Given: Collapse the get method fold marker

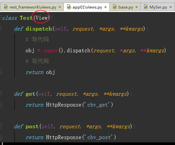Looking at the screenshot, I should (x=1, y=94).
